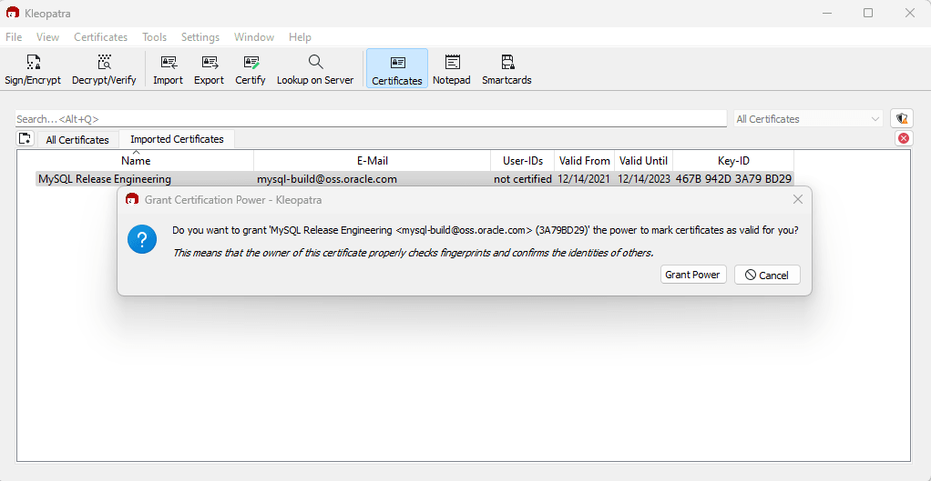Select the Imported Certificates tab
Image resolution: width=931 pixels, height=481 pixels.
coord(177,139)
